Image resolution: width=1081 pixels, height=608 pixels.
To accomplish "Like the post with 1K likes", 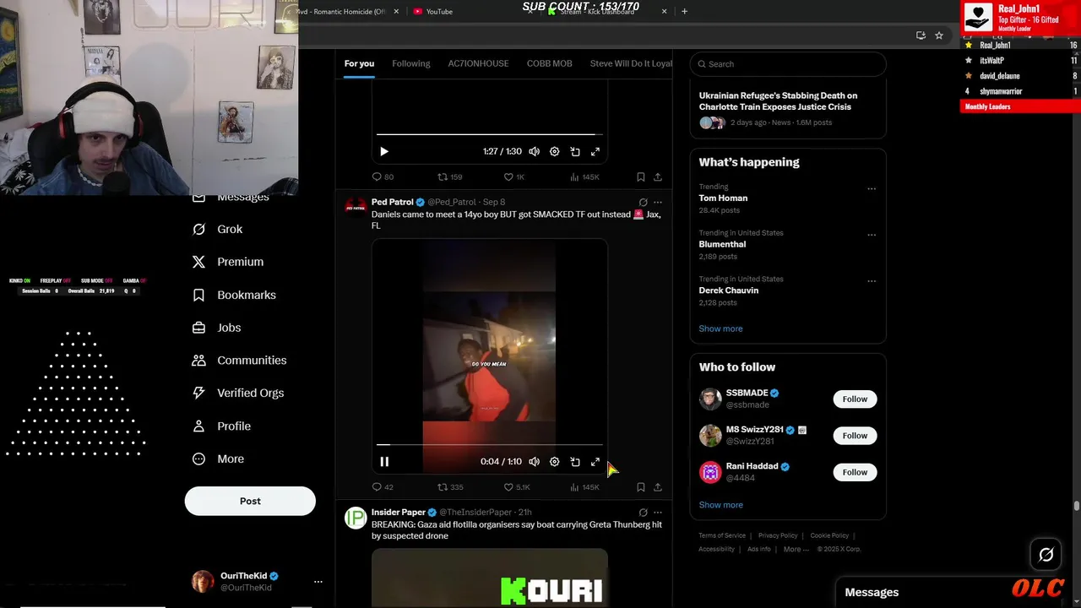I will [513, 176].
